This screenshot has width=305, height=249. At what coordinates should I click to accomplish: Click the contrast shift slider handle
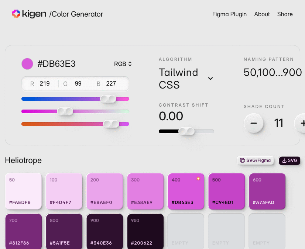[186, 131]
